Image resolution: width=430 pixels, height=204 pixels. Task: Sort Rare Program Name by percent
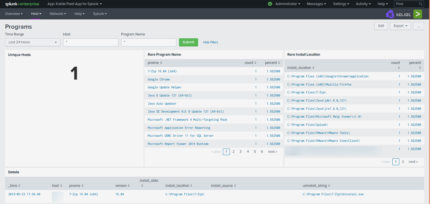(272, 63)
